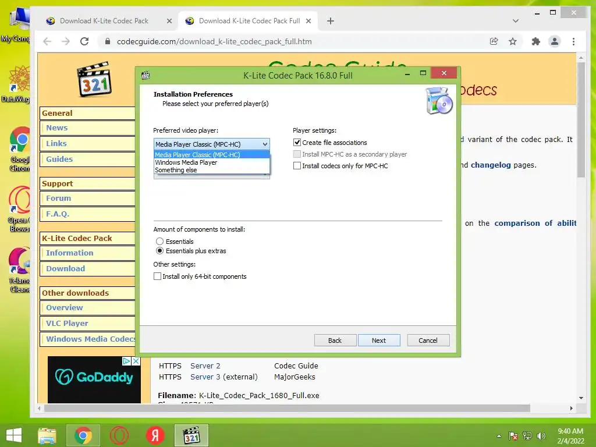Click the Chrome forward arrow
This screenshot has height=447, width=596.
click(66, 41)
